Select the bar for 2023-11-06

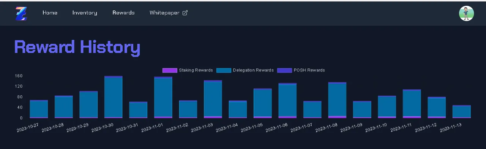287,101
